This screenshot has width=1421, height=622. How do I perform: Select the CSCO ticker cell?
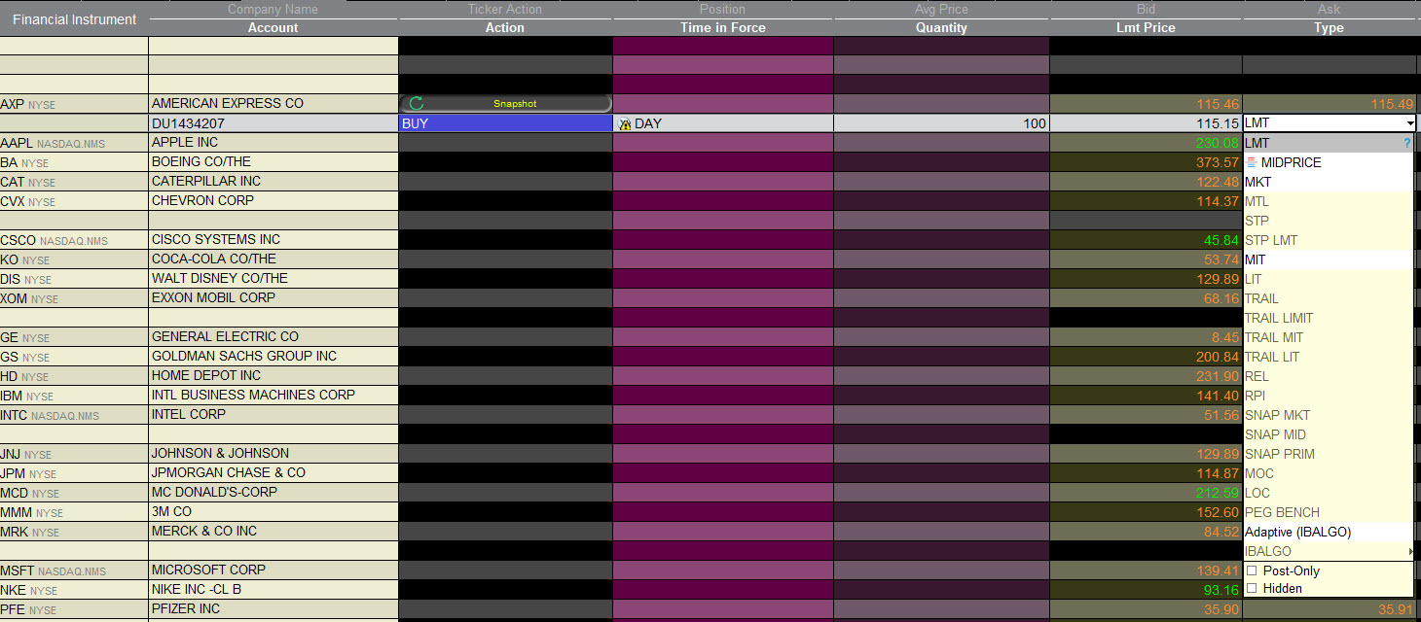(x=74, y=240)
